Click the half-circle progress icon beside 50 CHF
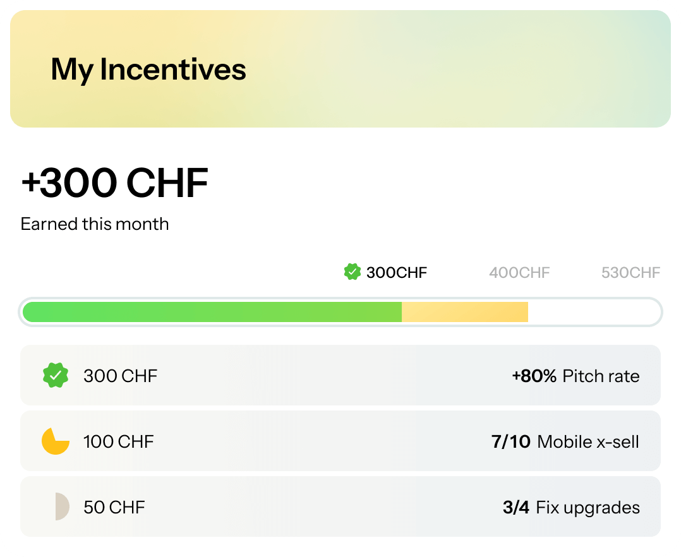 point(56,506)
